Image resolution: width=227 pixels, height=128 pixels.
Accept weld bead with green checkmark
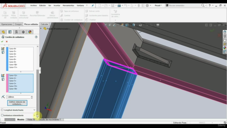pos(2,42)
